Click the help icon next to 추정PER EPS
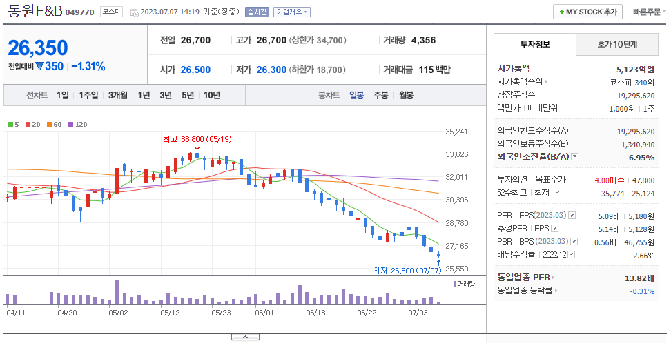The width and height of the screenshot is (671, 343). coord(554,229)
